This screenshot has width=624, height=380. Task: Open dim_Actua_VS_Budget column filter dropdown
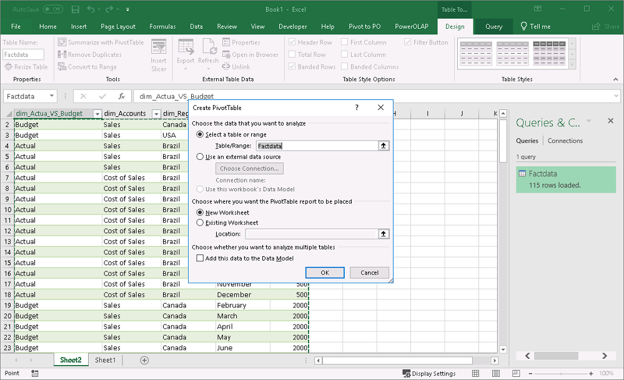pyautogui.click(x=97, y=114)
